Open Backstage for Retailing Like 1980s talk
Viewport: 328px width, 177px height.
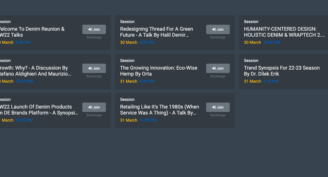click(x=218, y=115)
